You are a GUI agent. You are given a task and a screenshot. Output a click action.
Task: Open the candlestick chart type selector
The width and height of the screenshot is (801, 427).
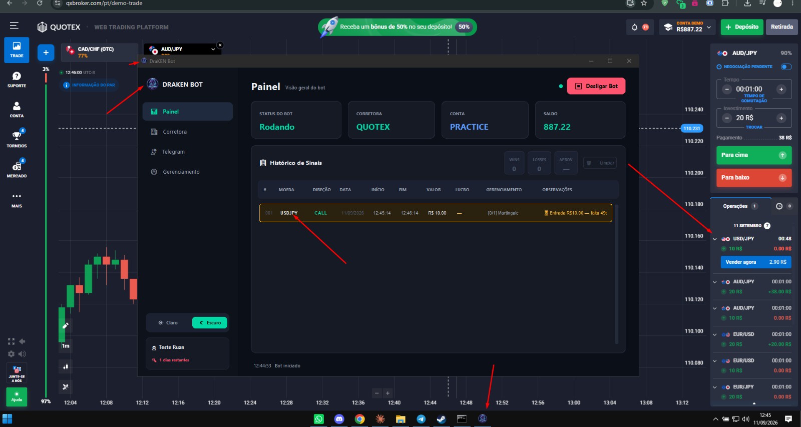click(65, 366)
